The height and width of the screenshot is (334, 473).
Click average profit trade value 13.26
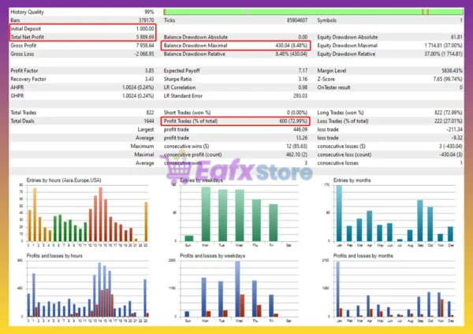coord(302,138)
